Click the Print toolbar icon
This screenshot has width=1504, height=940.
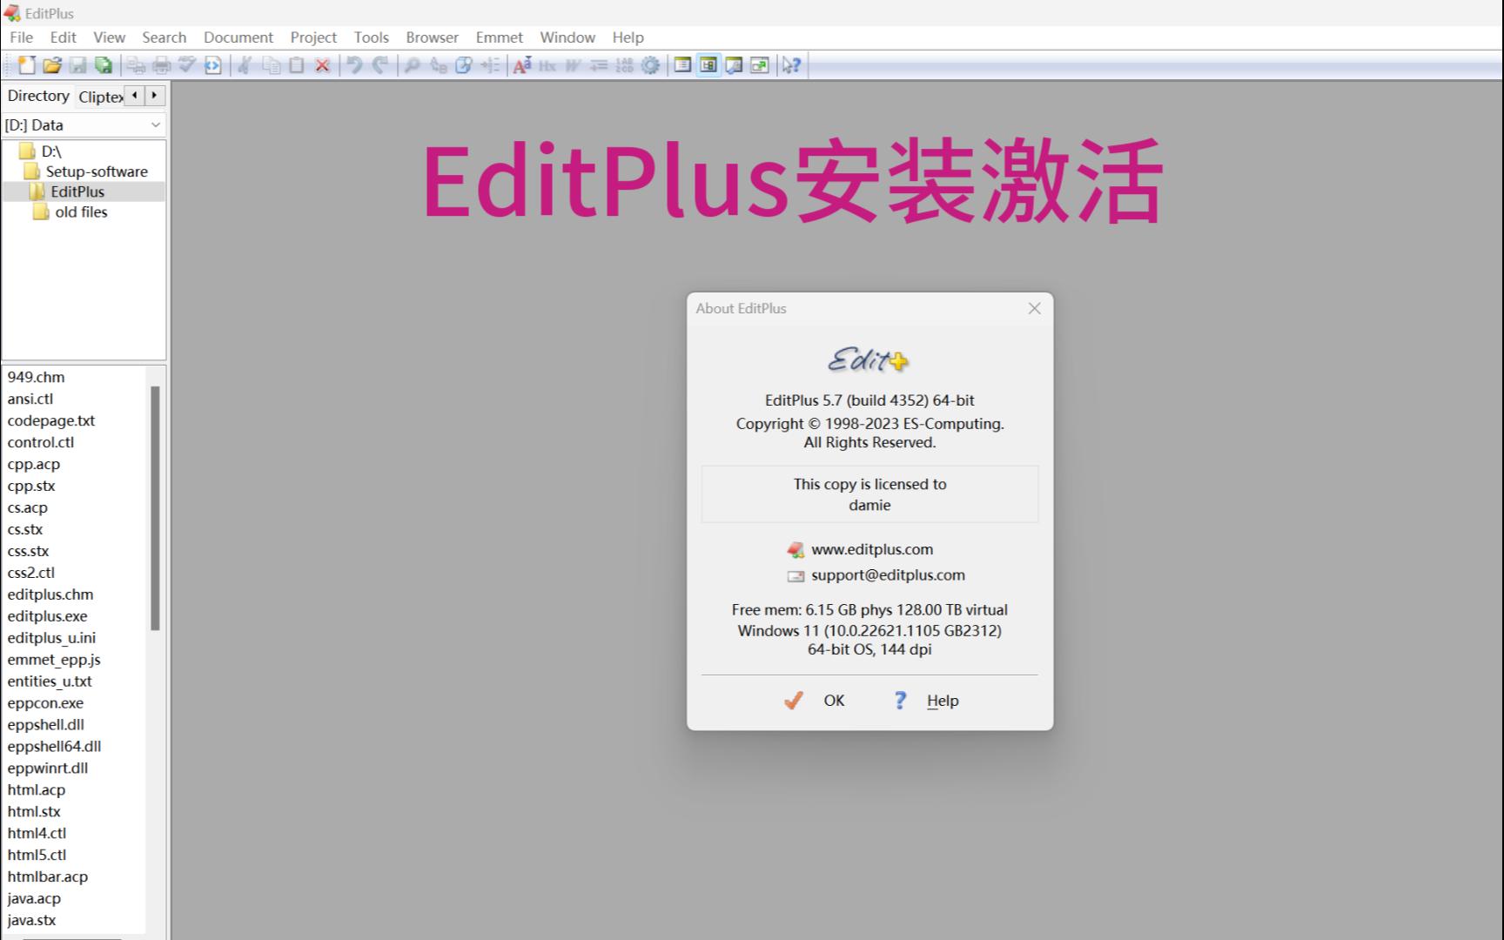tap(162, 65)
